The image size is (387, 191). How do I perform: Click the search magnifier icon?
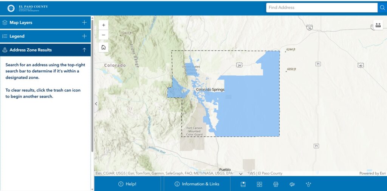[382, 8]
